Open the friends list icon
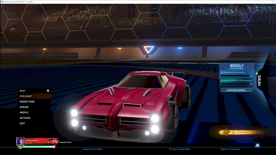 click(257, 145)
